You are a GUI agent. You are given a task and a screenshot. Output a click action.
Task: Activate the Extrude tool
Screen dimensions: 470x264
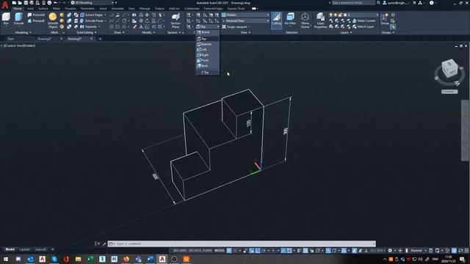(x=18, y=19)
